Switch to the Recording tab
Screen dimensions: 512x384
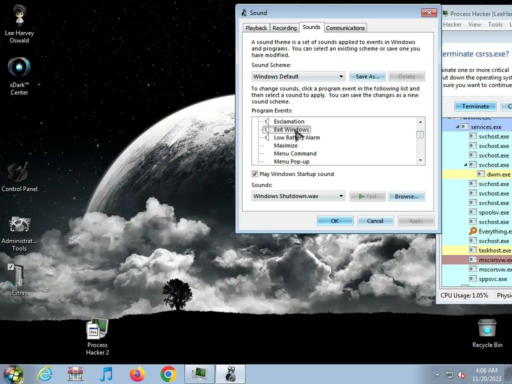[284, 28]
